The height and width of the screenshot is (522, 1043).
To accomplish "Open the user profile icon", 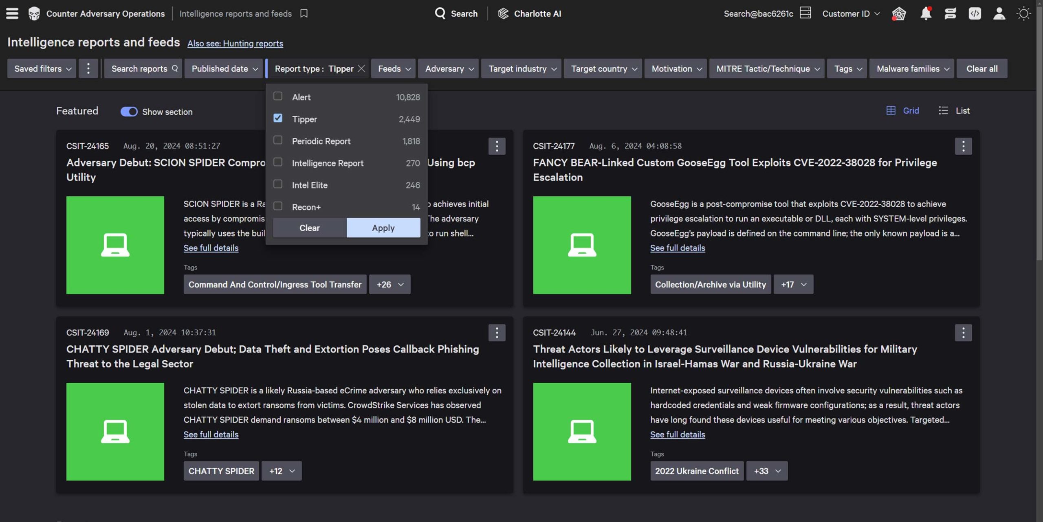I will (x=999, y=13).
